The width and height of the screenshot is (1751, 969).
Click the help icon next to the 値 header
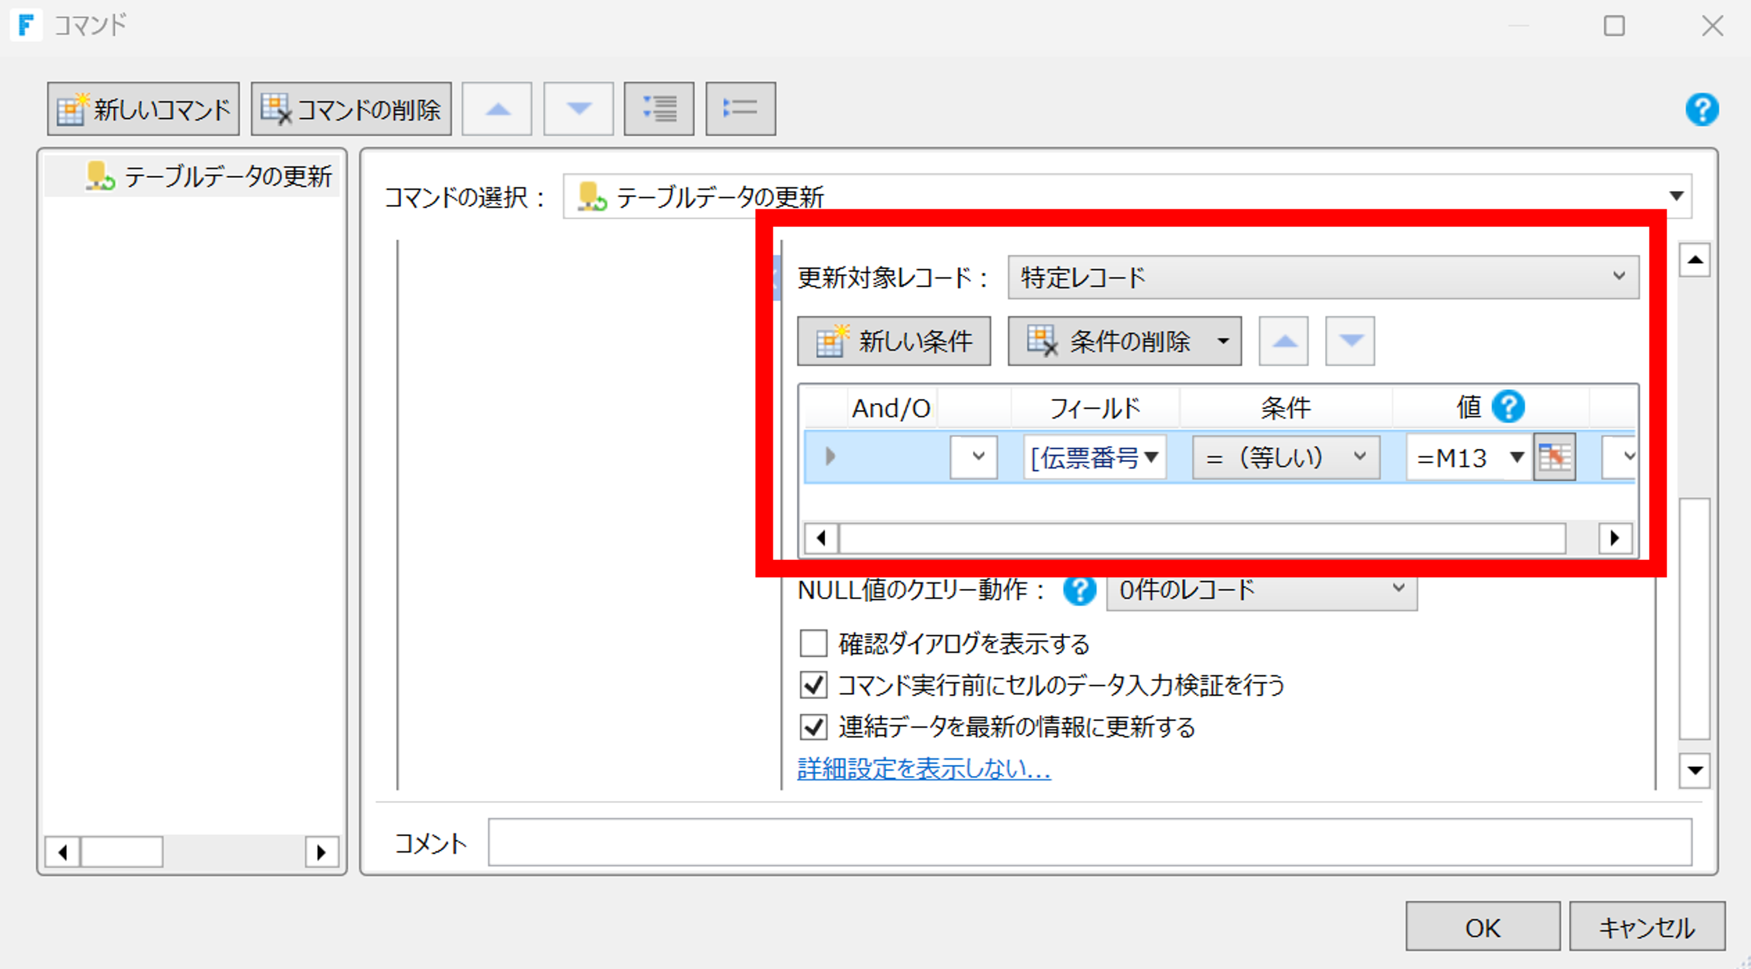coord(1508,407)
